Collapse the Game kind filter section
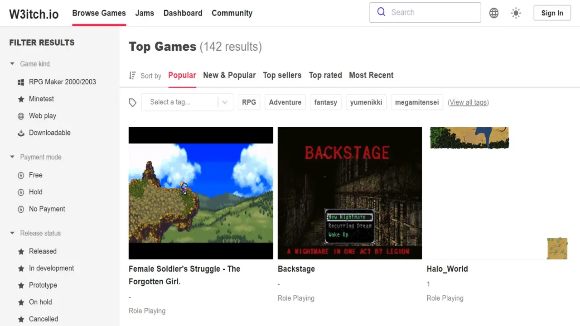The image size is (580, 326). click(x=12, y=64)
